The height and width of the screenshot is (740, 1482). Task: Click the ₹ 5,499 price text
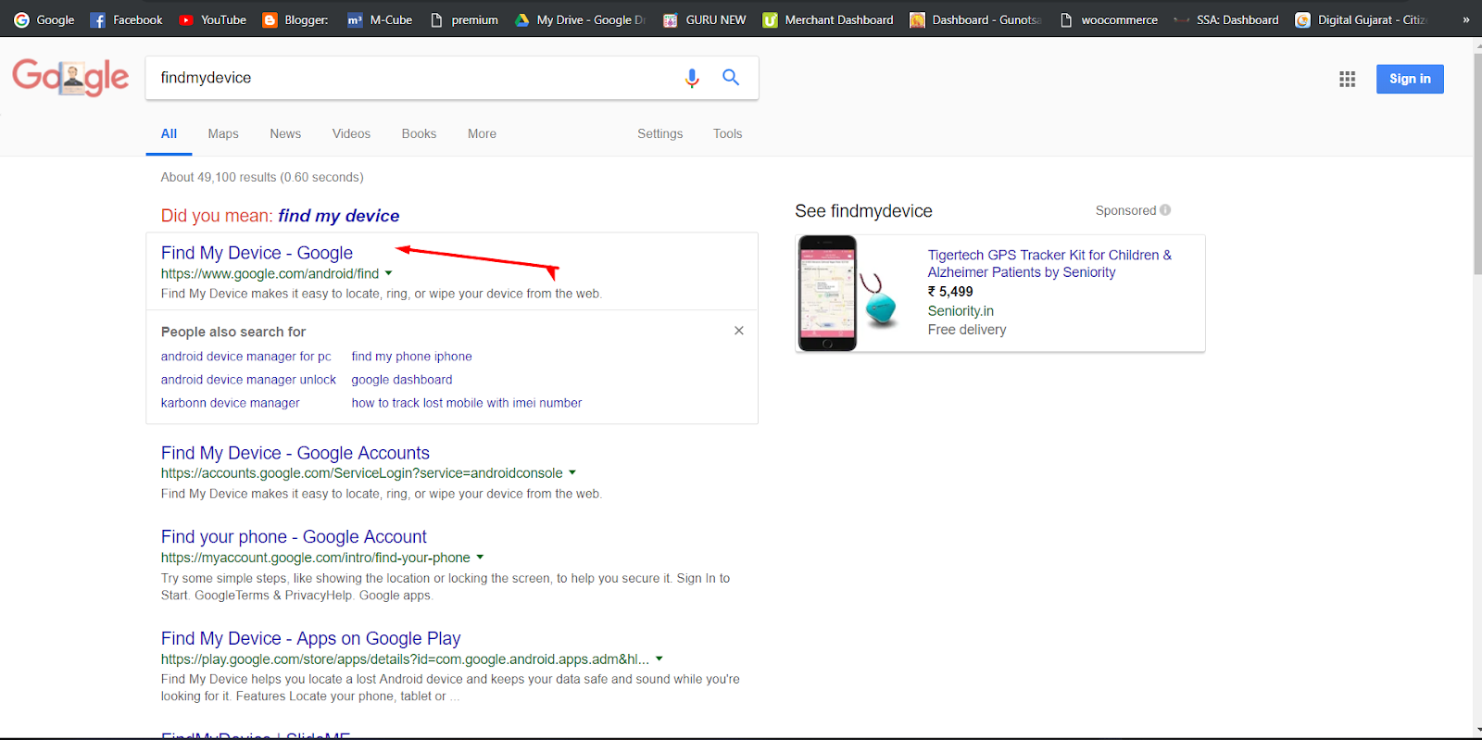click(x=950, y=292)
